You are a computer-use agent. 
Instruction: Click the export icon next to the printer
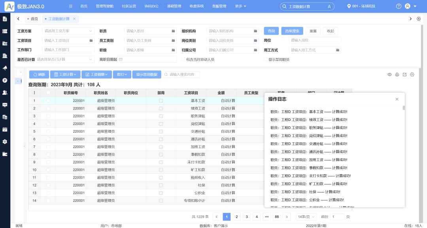click(x=404, y=74)
